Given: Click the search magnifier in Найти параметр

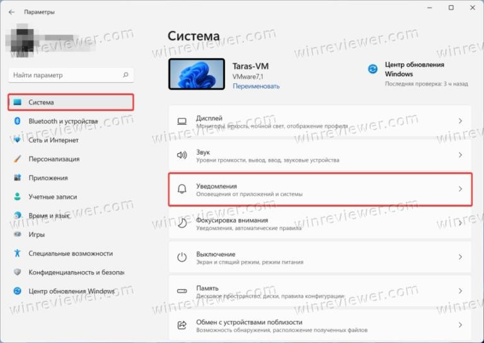Looking at the screenshot, I should pyautogui.click(x=125, y=74).
